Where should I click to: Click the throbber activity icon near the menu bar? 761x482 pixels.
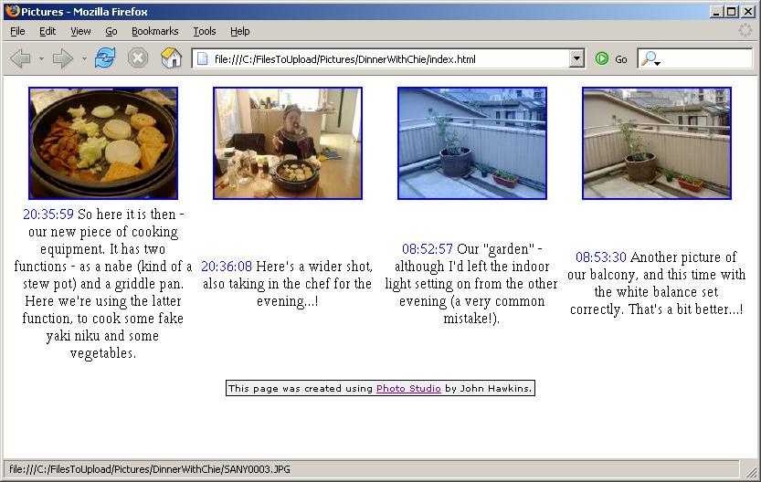point(745,30)
